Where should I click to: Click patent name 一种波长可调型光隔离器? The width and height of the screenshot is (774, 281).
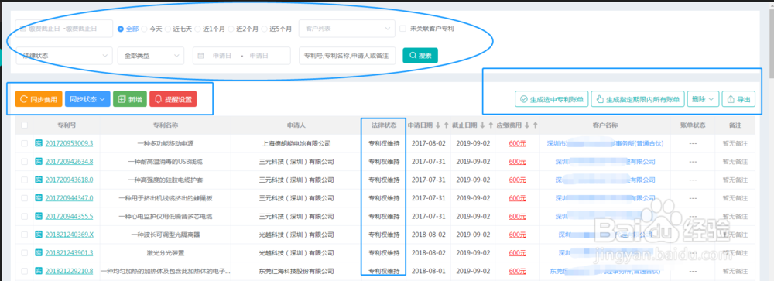point(166,235)
